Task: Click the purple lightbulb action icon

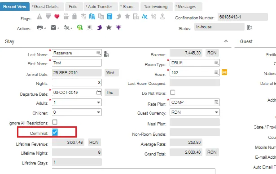Action: tap(118, 27)
